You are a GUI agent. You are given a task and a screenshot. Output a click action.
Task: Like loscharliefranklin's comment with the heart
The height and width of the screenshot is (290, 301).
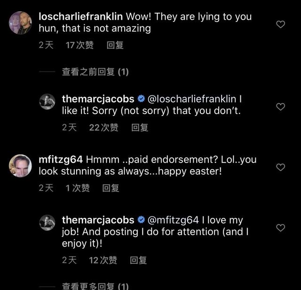point(280,24)
